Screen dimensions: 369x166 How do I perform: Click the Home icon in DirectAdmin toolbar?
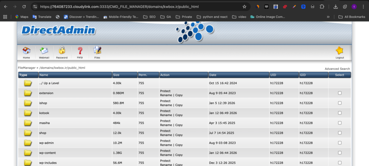[x=26, y=51]
